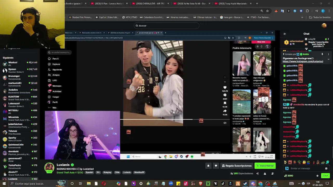The image size is (333, 187).
Task: Open browser three-dot menu
Action: click(x=329, y=11)
